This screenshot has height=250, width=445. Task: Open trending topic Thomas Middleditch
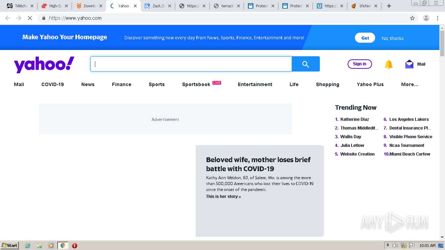coord(359,128)
